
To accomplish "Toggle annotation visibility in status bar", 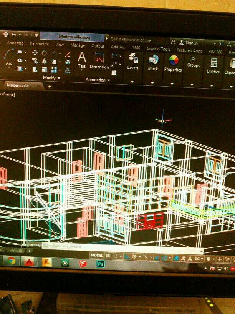I will [177, 258].
